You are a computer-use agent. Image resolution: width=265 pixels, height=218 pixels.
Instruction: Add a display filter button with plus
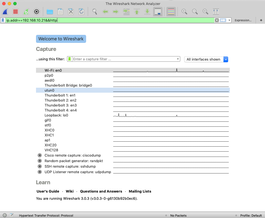[x=261, y=20]
